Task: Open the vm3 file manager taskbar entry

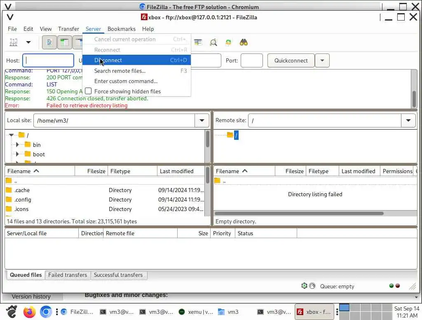Action: [228, 312]
